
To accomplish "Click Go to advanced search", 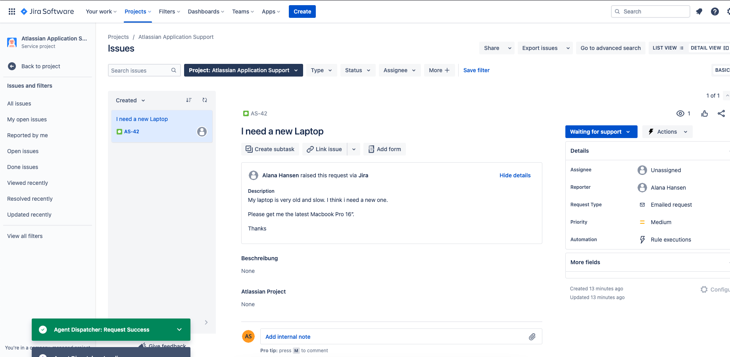I will pyautogui.click(x=611, y=48).
